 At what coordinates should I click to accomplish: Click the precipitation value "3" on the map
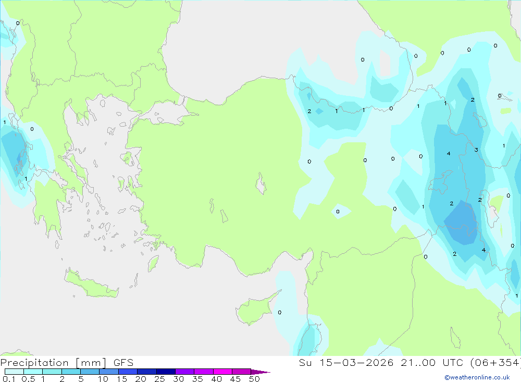pyautogui.click(x=476, y=150)
